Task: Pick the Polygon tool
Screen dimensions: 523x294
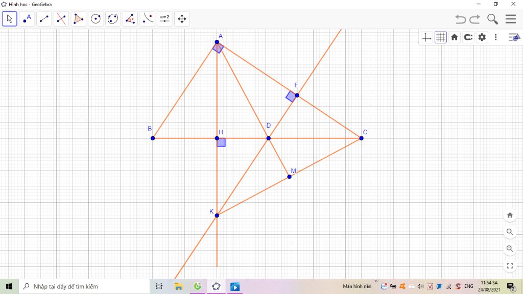Action: (78, 19)
